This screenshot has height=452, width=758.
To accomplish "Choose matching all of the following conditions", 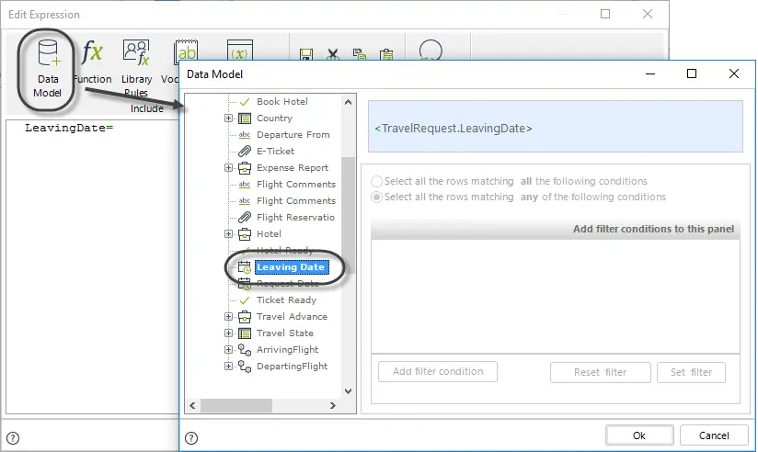I will 376,182.
